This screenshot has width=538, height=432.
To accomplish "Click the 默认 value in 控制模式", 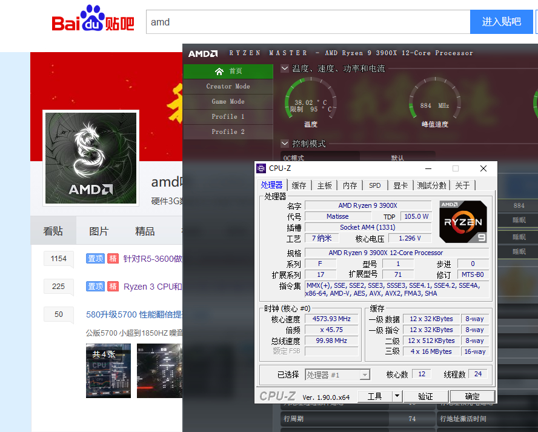I will point(397,158).
